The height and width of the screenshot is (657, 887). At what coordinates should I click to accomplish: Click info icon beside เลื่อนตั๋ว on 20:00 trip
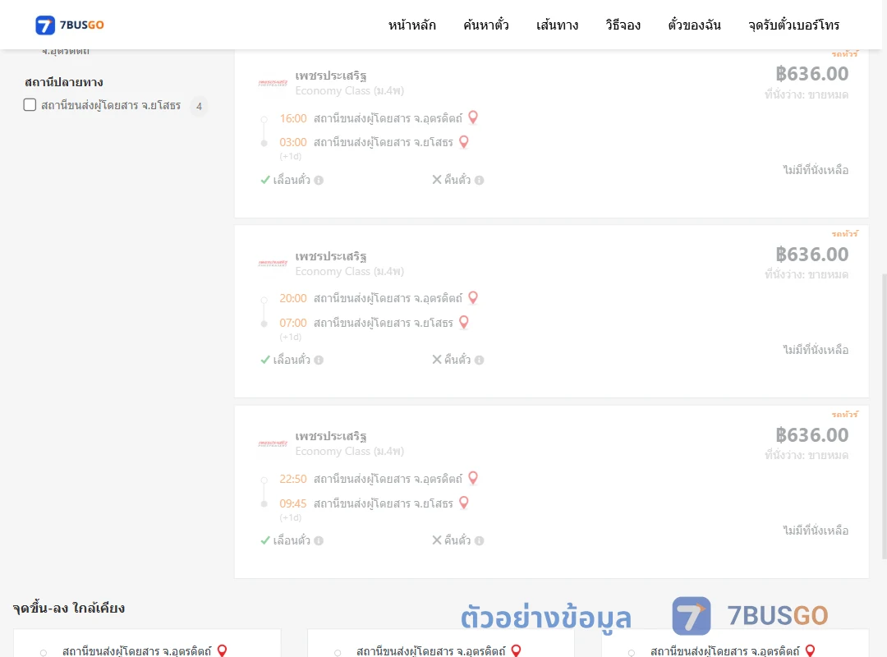(x=319, y=360)
